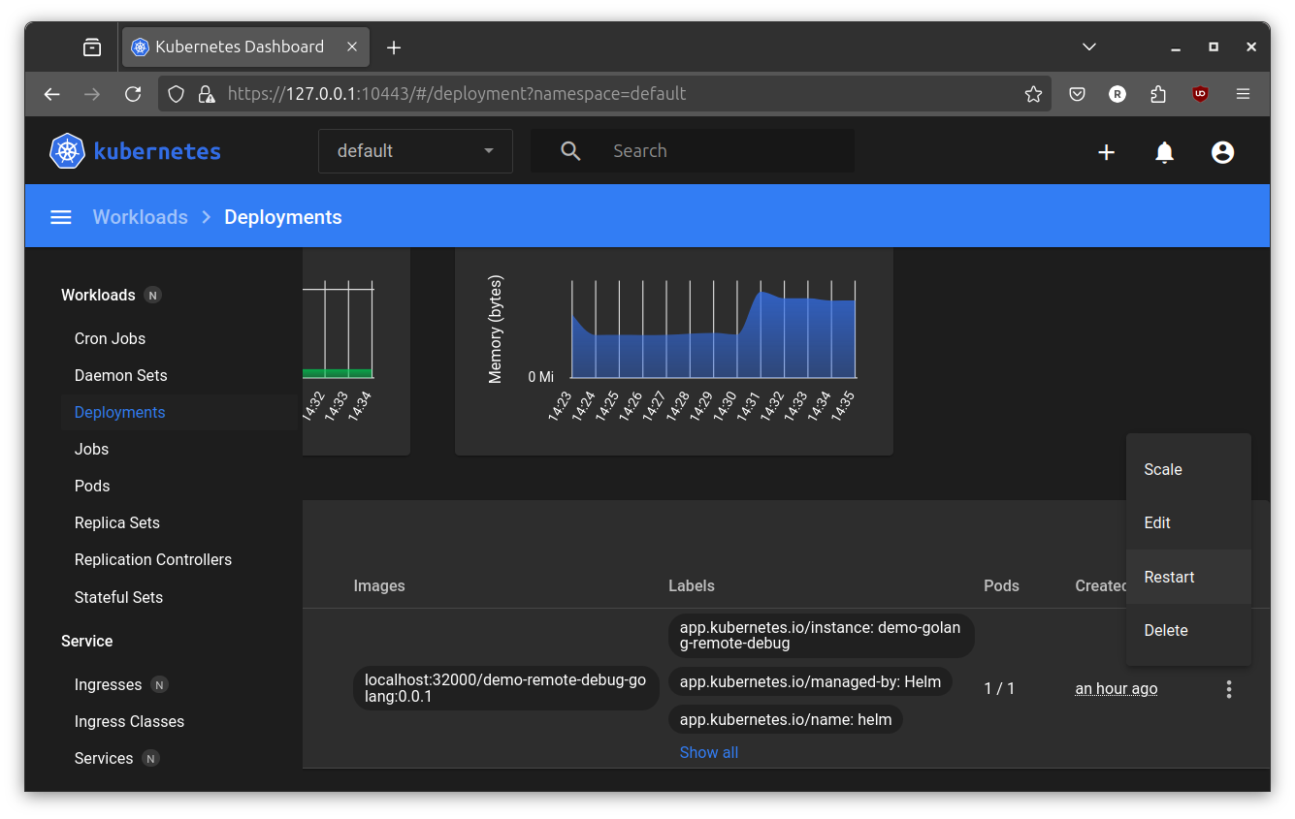Click the 1 / 1 pods value
This screenshot has height=819, width=1295.
pyautogui.click(x=999, y=688)
